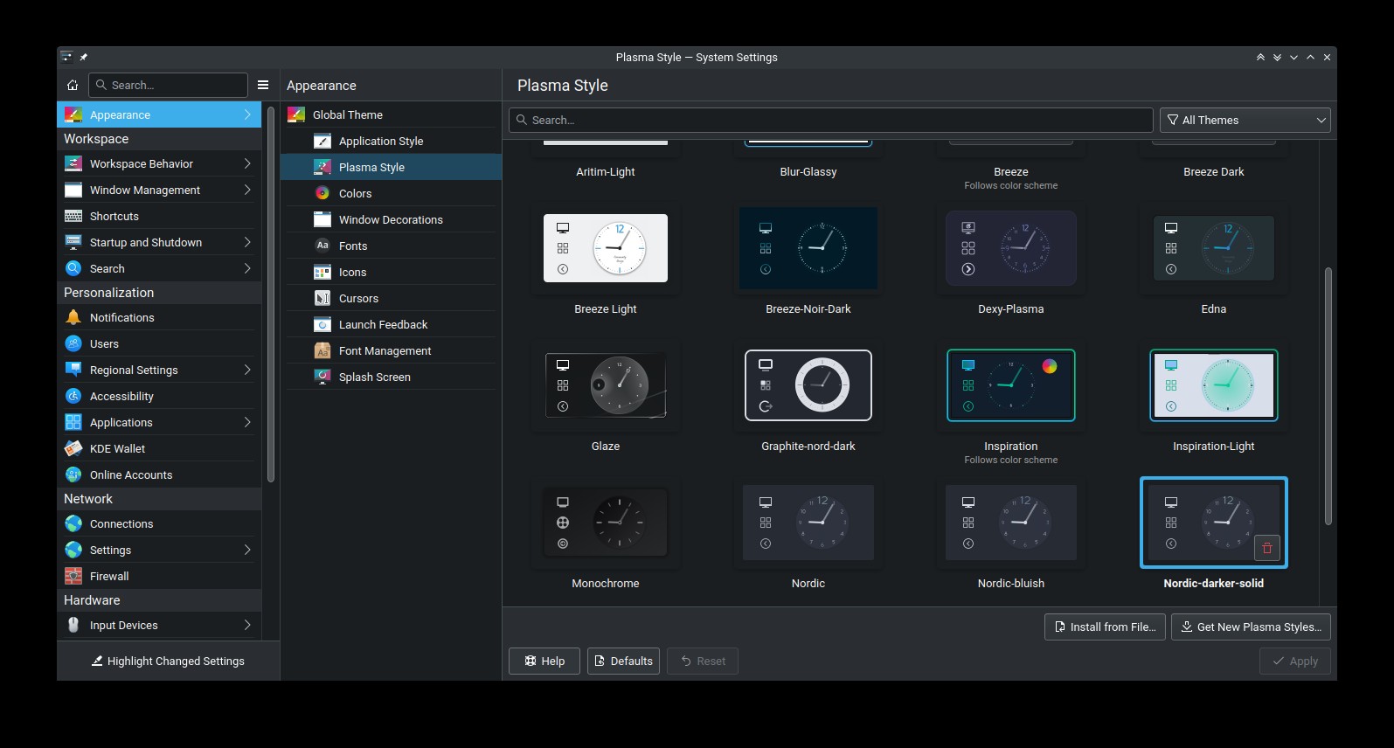Screen dimensions: 1394x748
Task: Click the Defaults button
Action: pyautogui.click(x=623, y=661)
